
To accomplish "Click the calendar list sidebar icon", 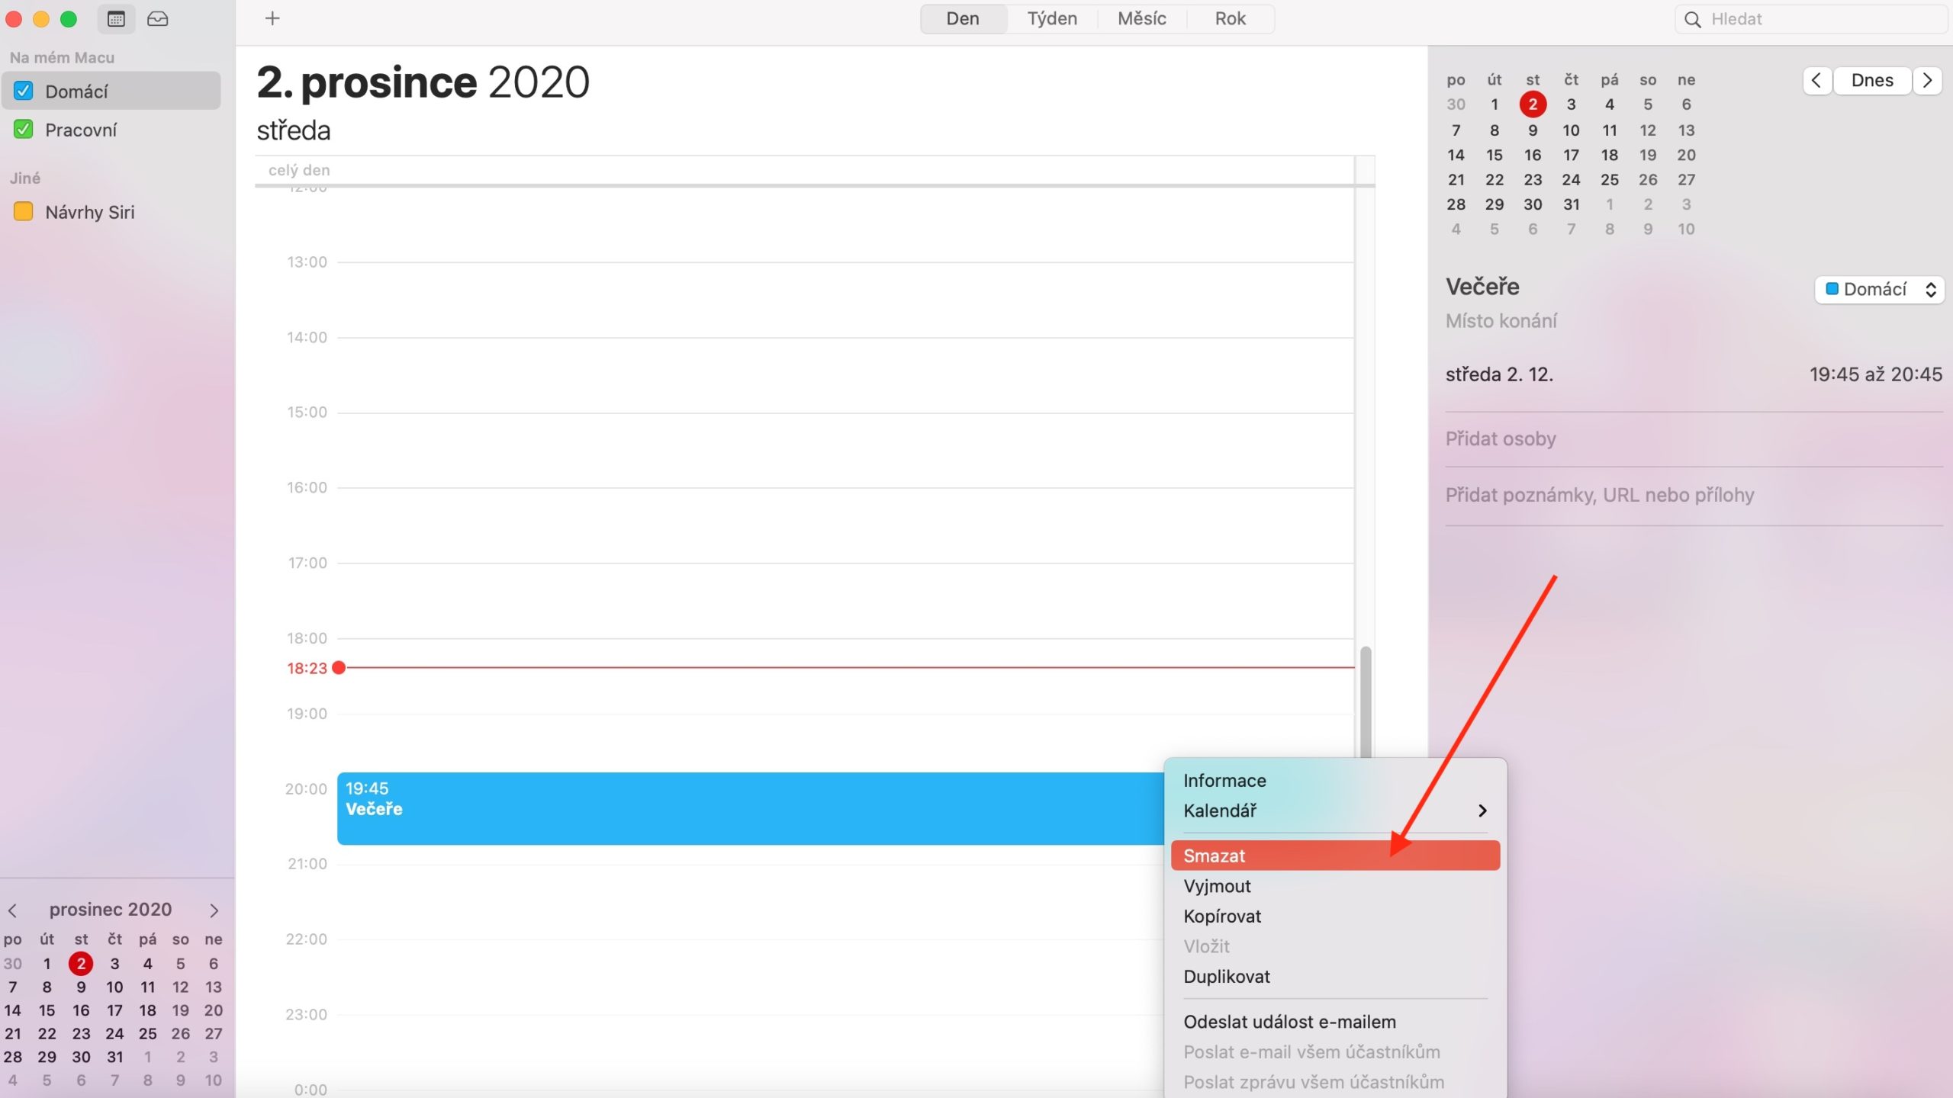I will click(x=116, y=19).
